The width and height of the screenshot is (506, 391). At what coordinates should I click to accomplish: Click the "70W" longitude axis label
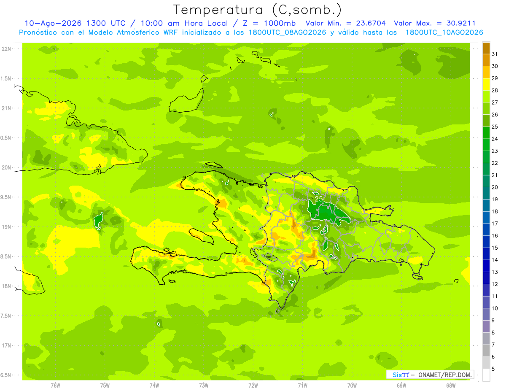click(x=352, y=386)
